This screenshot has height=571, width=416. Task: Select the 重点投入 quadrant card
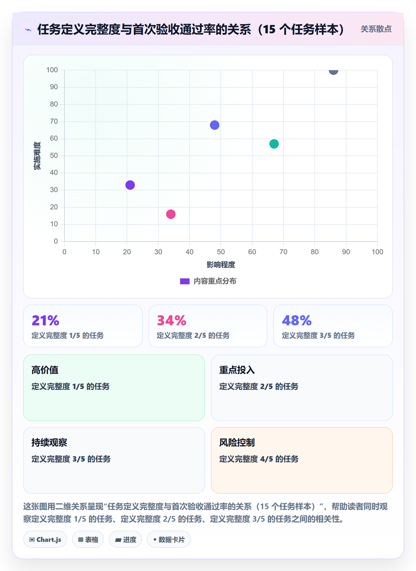(302, 388)
